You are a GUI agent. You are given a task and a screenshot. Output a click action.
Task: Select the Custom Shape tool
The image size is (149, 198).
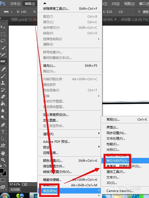[x=3, y=145]
